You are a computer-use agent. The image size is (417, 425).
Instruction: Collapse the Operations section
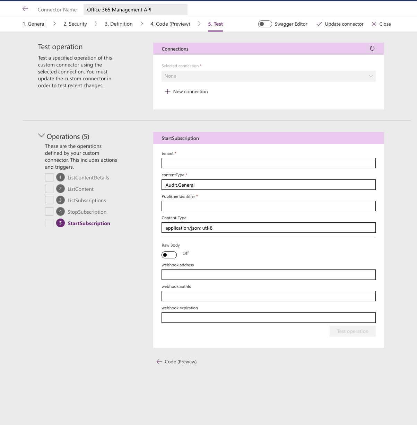[x=41, y=135]
